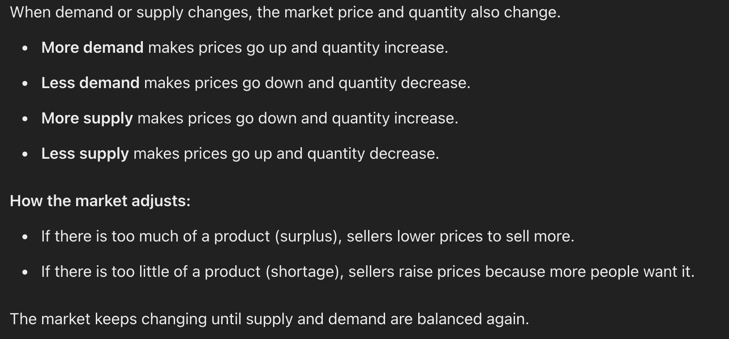Click 'quantity increase' in the More demand line
This screenshot has width=729, height=339.
[x=384, y=47]
